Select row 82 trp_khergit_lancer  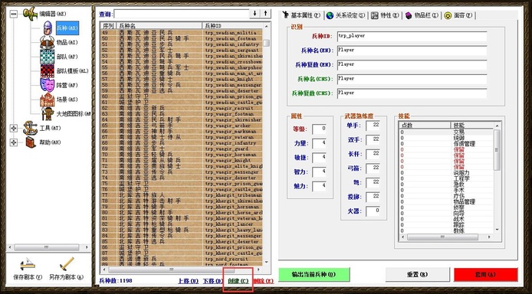[181, 224]
